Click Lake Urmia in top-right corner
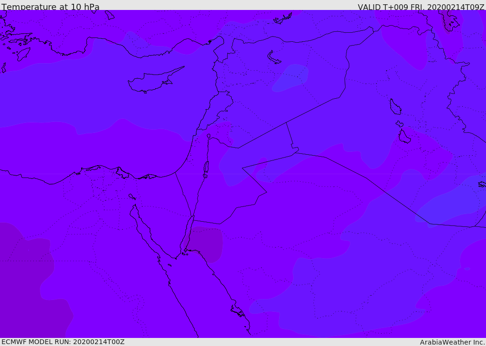486x346 pixels. coord(449,21)
